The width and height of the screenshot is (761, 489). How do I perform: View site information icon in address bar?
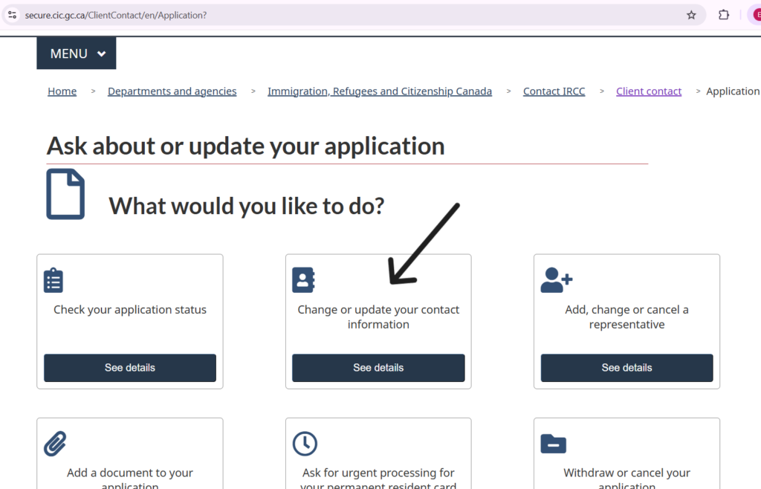coord(12,15)
